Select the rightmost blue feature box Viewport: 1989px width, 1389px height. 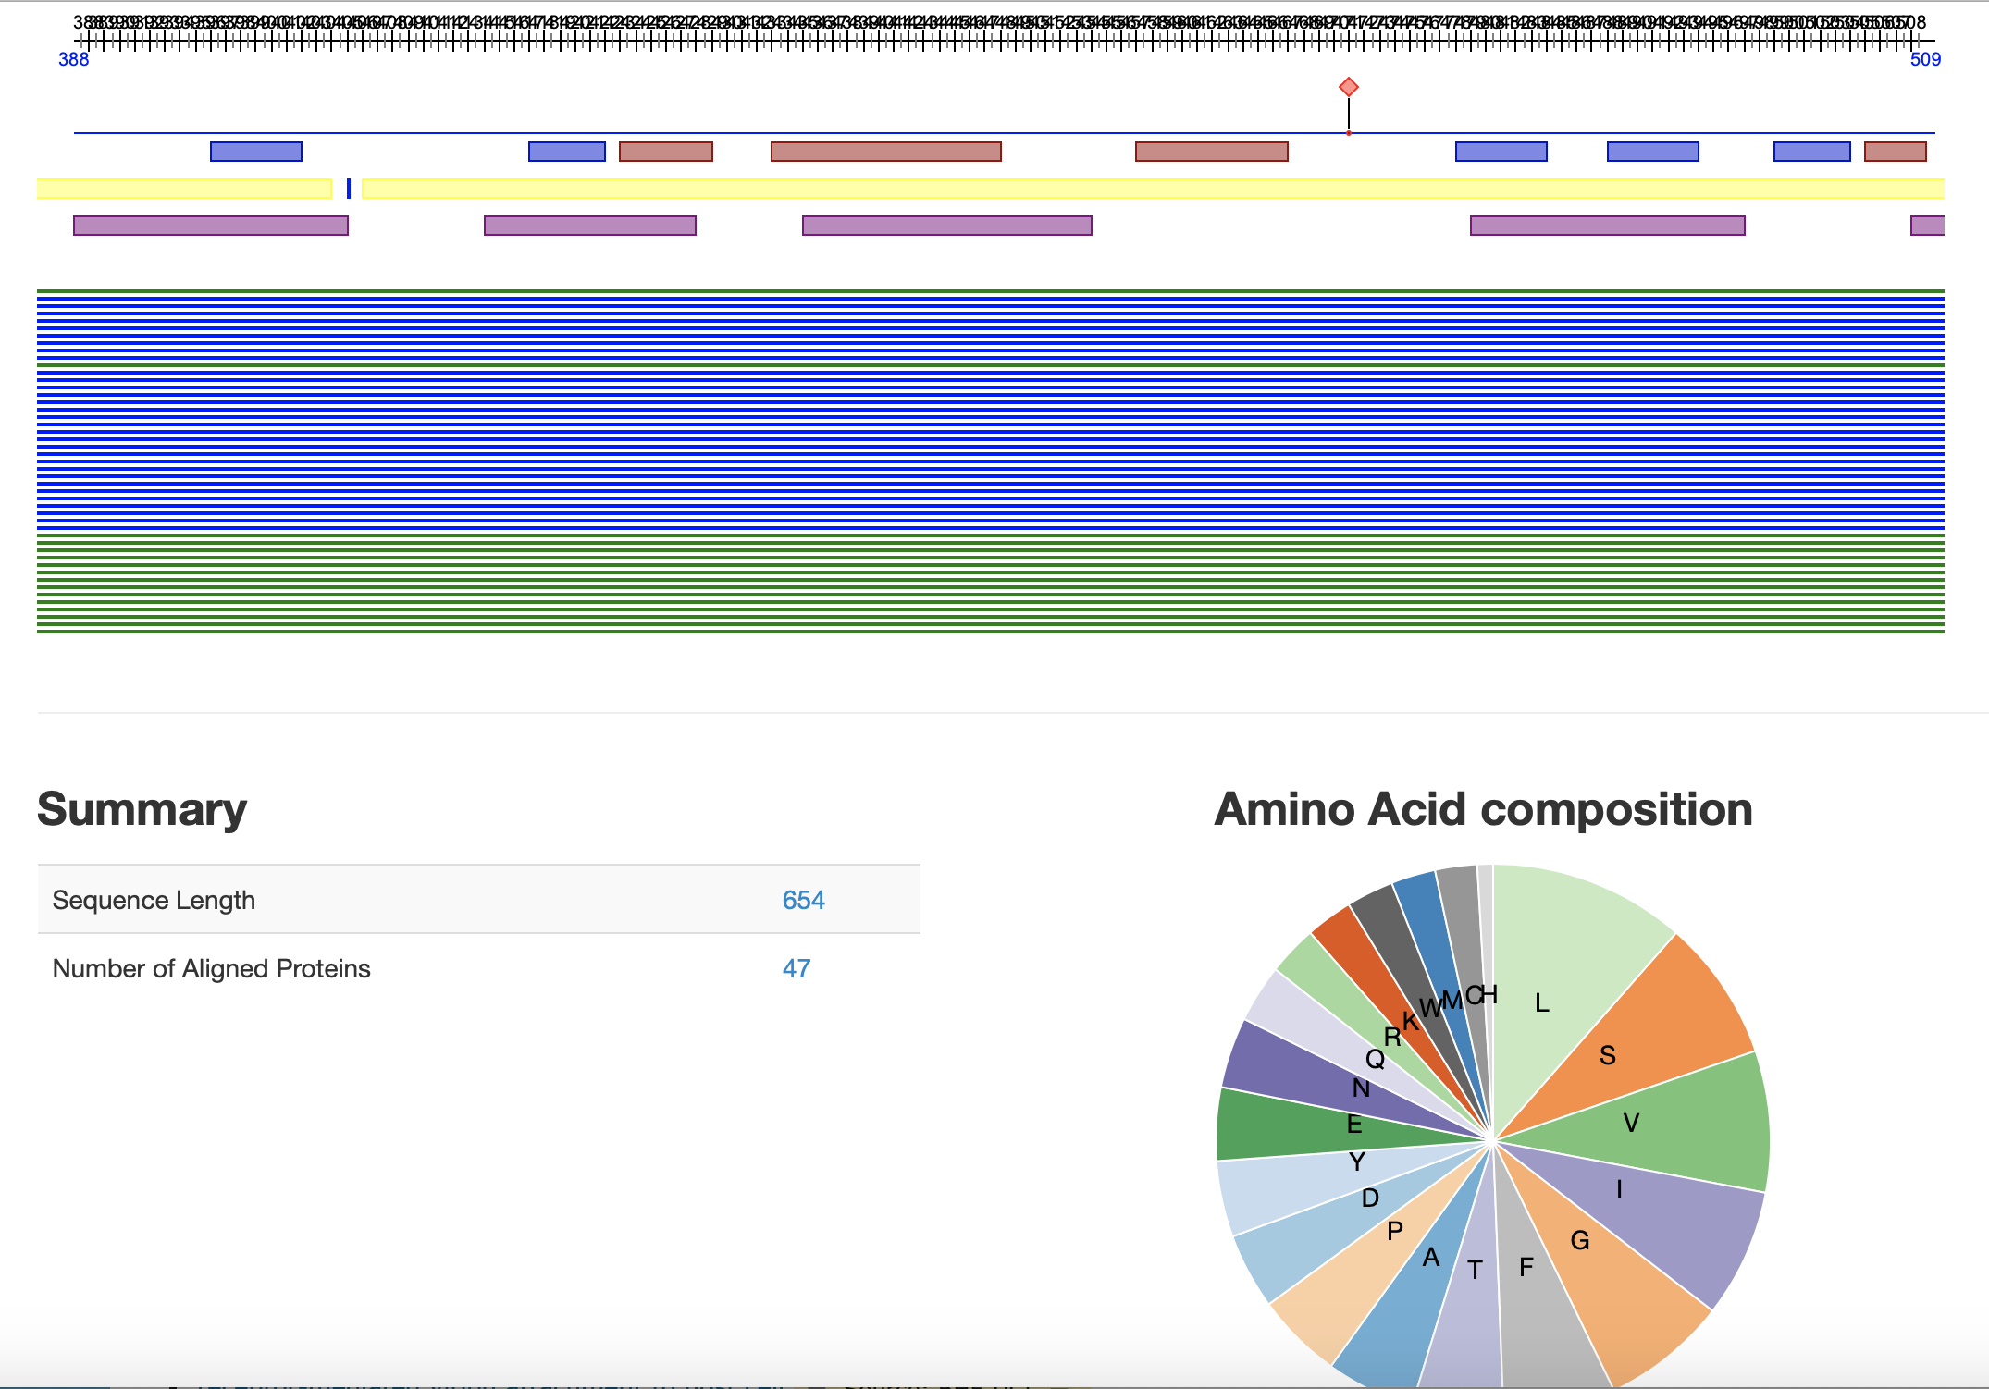(1811, 152)
